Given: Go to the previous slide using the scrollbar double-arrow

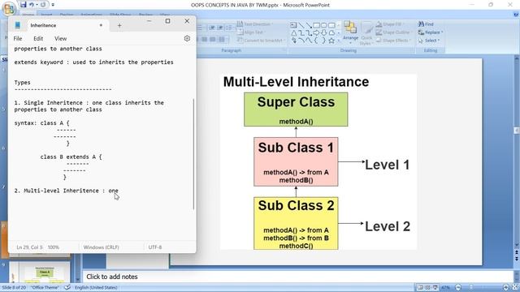Looking at the screenshot, I should click(517, 253).
